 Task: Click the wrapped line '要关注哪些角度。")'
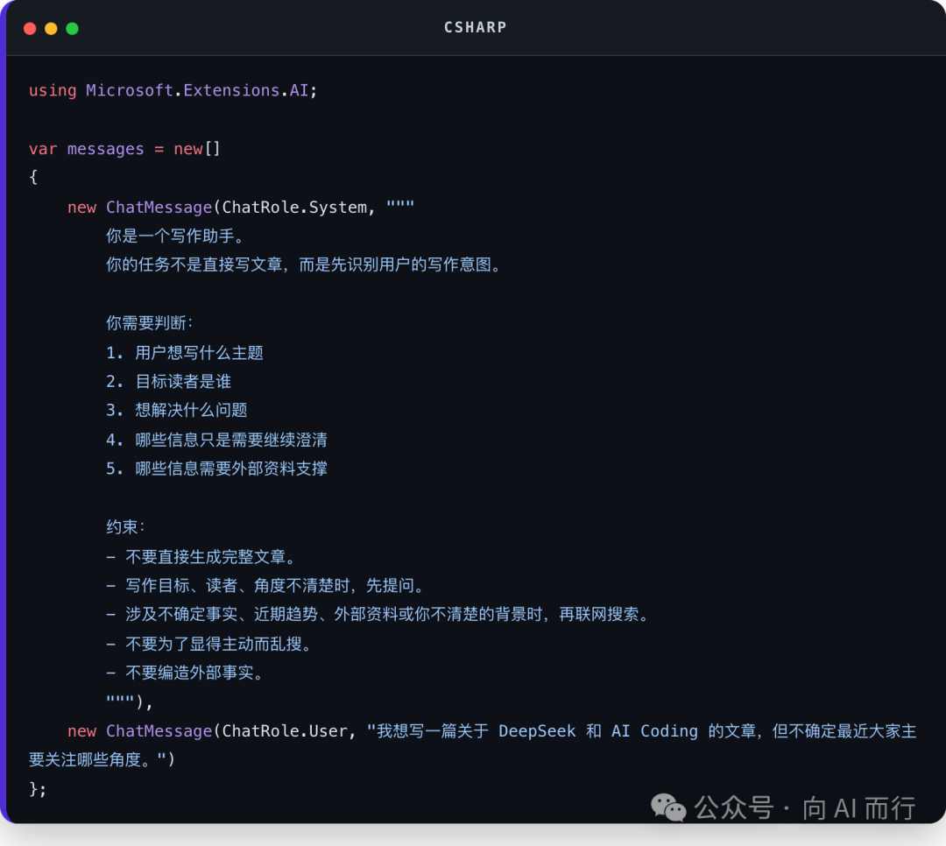coord(102,759)
